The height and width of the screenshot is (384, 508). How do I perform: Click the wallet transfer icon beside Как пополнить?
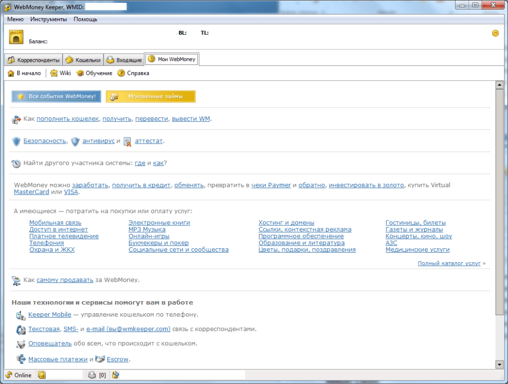(x=16, y=119)
